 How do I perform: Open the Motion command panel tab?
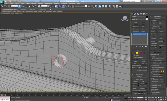141,14
